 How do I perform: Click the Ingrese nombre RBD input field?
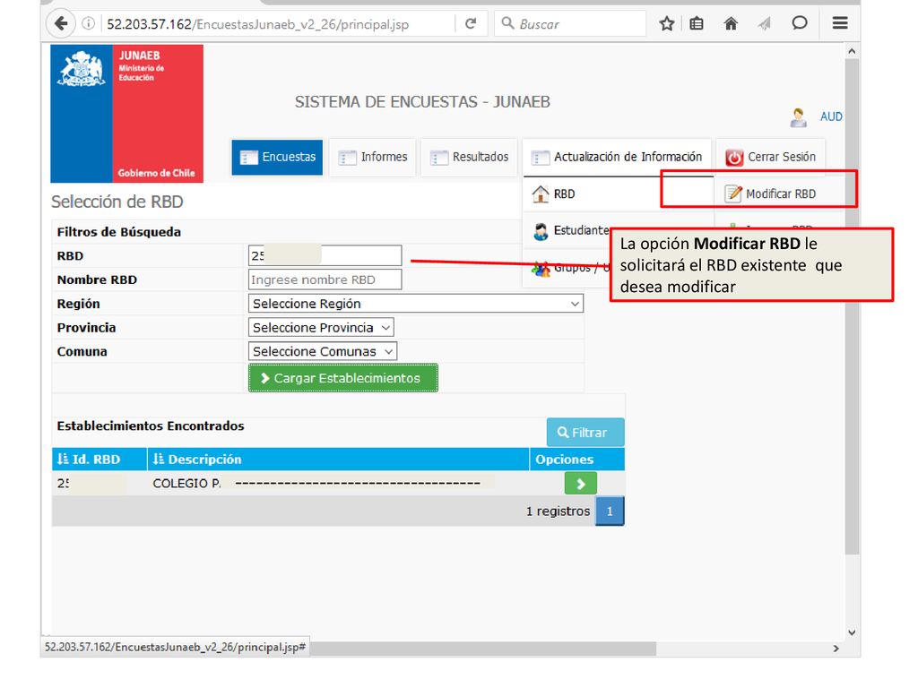coord(325,279)
